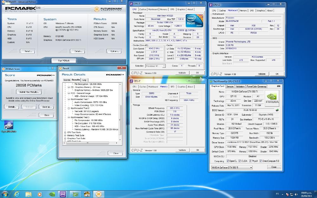Click Details button in PCMark Score window
This screenshot has width=317, height=198.
[12, 107]
